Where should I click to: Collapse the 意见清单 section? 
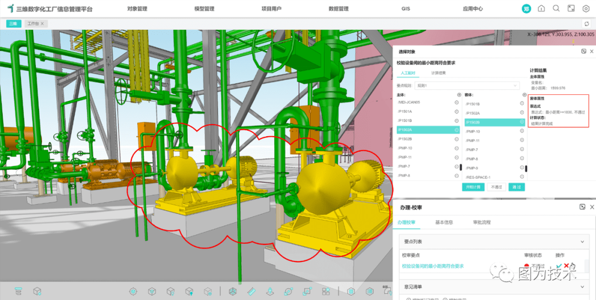pyautogui.click(x=582, y=287)
